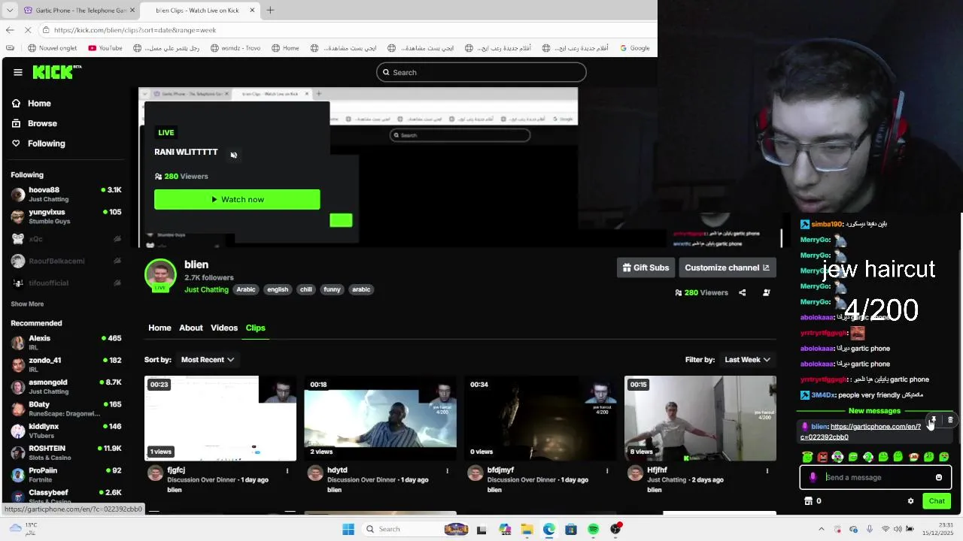Screen dimensions: 963x541
Task: Unmute the stream preview speaker icon
Action: pyautogui.click(x=234, y=155)
